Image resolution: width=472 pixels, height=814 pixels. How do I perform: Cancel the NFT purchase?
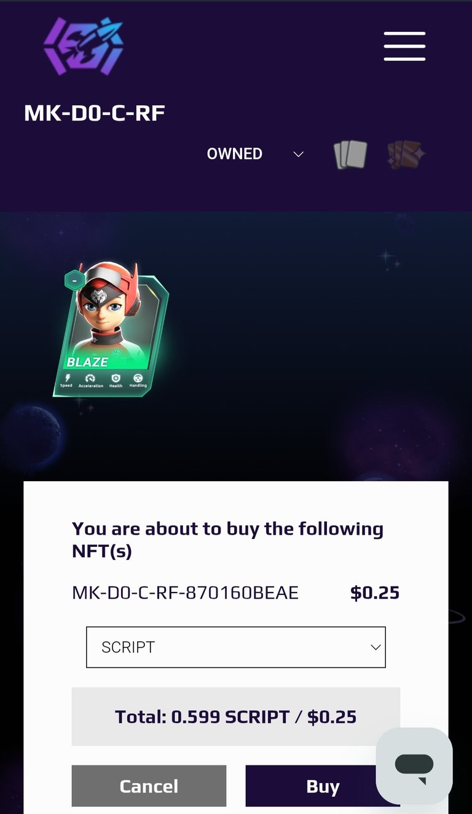click(149, 786)
